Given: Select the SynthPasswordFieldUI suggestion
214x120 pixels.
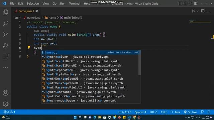Looking at the screenshot, I should pyautogui.click(x=90, y=87).
